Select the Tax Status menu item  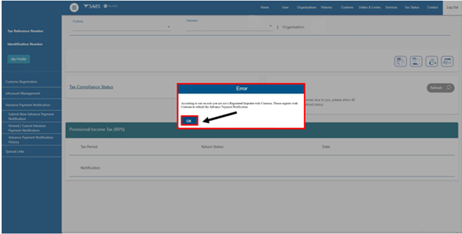pos(412,7)
